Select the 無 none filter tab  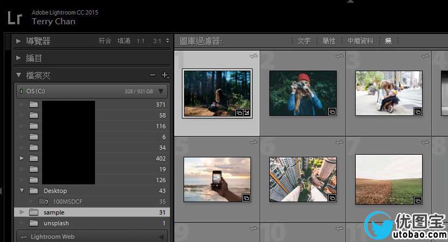[388, 41]
